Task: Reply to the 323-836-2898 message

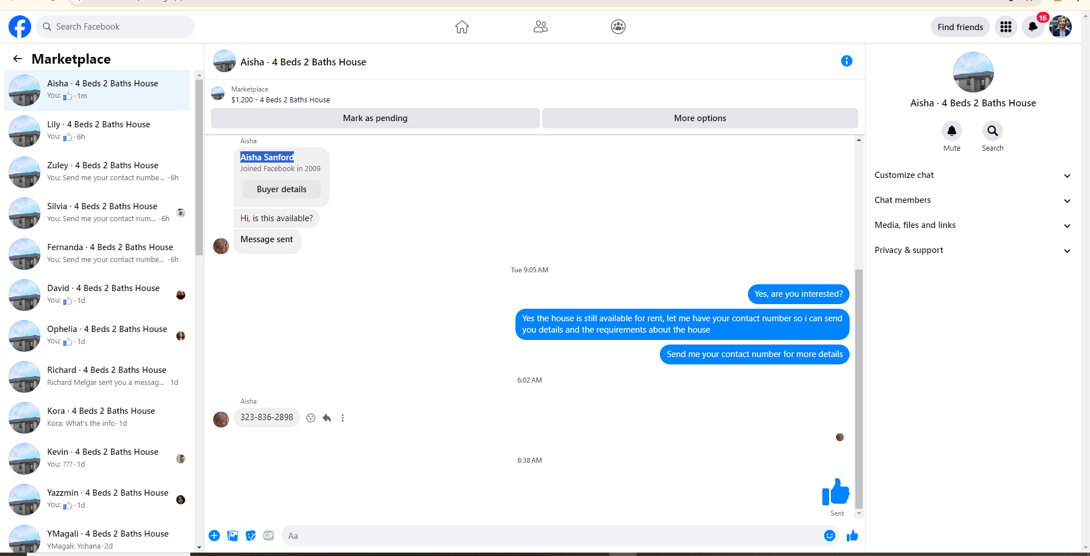Action: (327, 418)
